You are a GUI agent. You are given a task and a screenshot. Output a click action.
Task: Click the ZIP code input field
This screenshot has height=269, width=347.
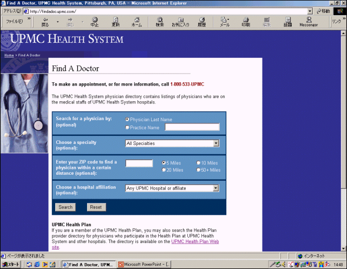tap(139, 163)
